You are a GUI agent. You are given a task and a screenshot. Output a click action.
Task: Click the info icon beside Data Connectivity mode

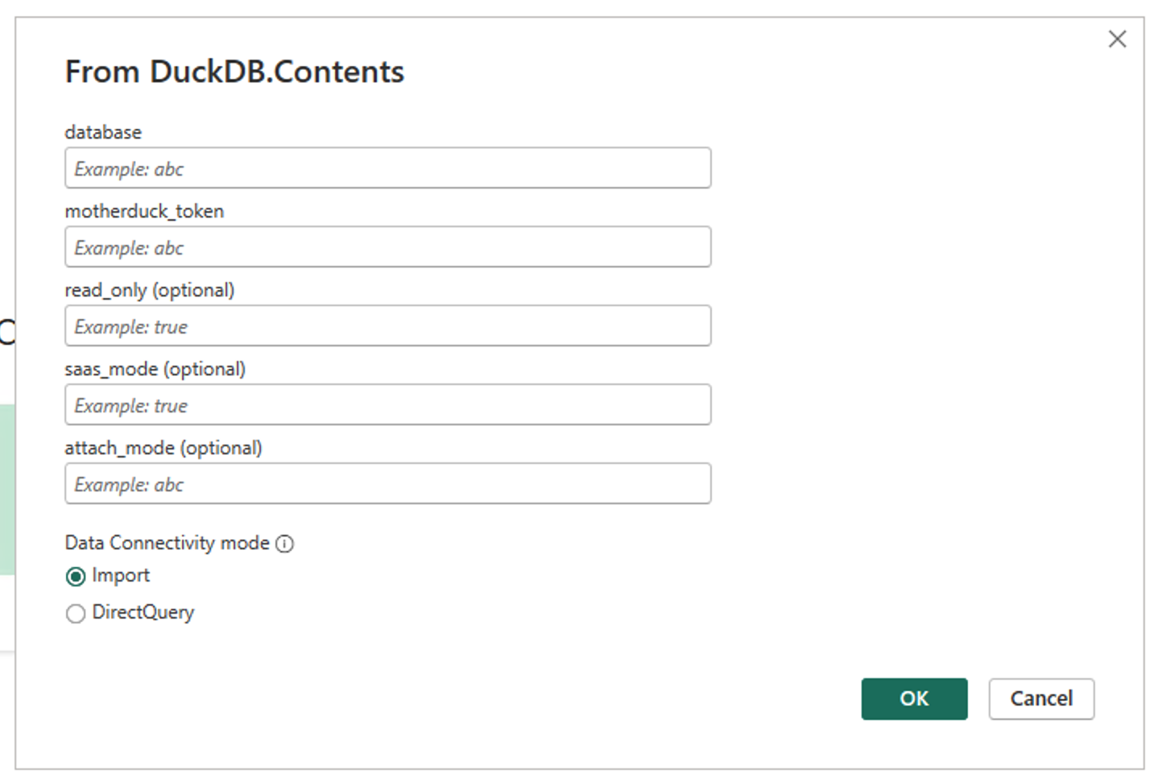pos(286,544)
